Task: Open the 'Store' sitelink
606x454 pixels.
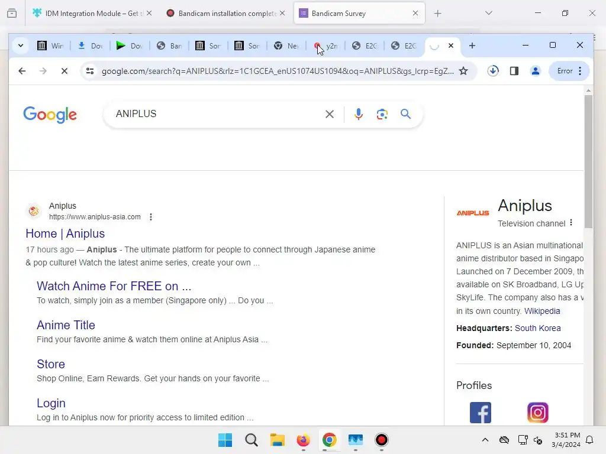Action: pos(51,364)
